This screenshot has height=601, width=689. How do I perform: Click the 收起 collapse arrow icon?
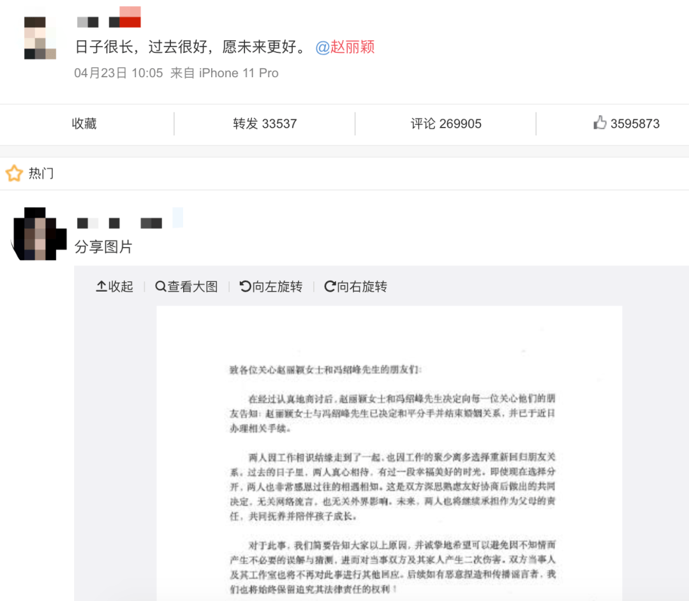click(x=101, y=286)
